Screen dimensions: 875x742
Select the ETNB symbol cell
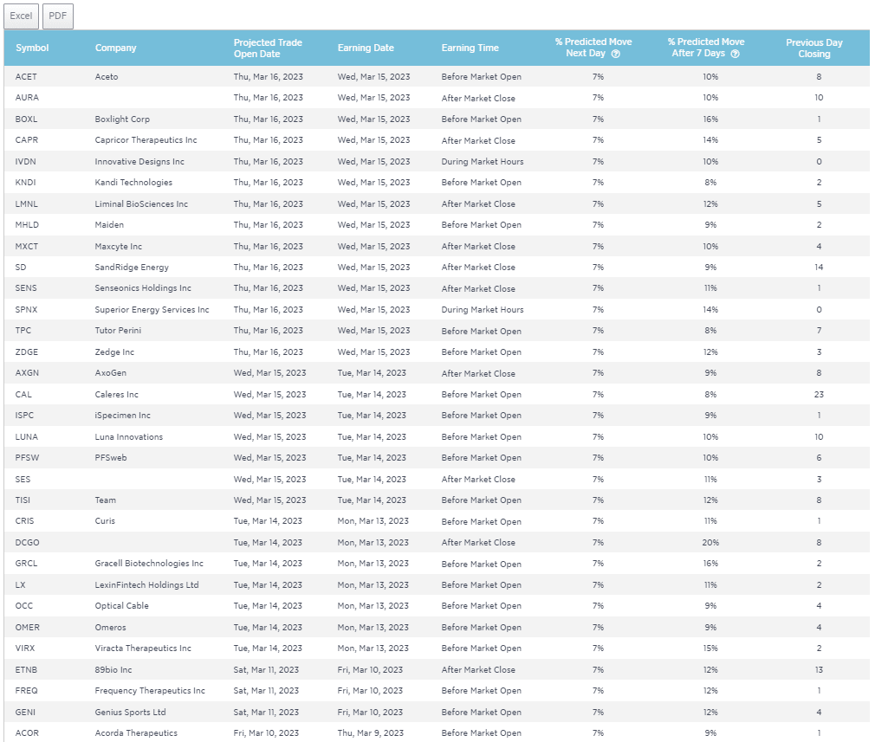[26, 669]
